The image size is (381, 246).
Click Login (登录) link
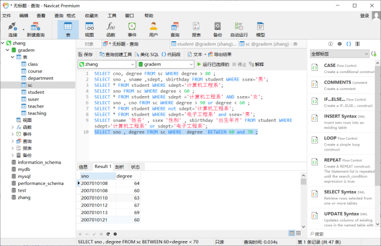coord(364,16)
